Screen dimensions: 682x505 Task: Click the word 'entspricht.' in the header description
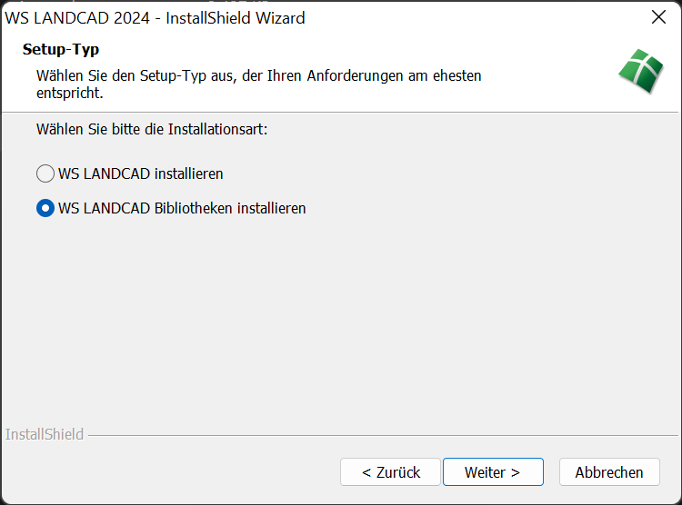tap(70, 94)
